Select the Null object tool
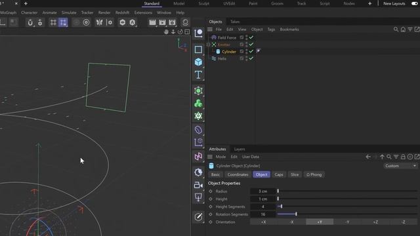420x236 pixels. coord(198,33)
